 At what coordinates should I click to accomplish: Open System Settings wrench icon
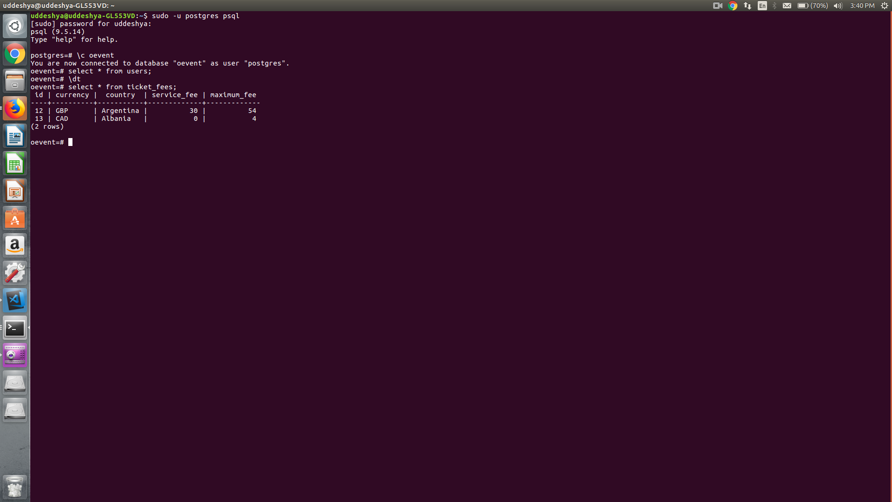tap(15, 273)
